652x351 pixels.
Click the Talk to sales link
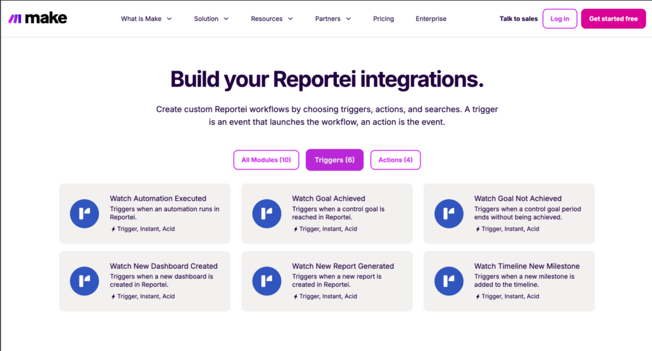pos(518,18)
